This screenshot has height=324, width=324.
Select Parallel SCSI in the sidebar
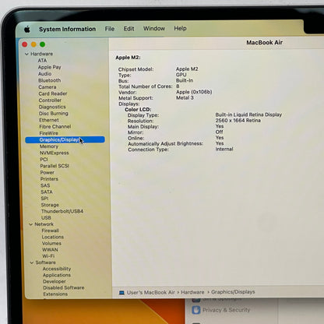[x=55, y=166]
